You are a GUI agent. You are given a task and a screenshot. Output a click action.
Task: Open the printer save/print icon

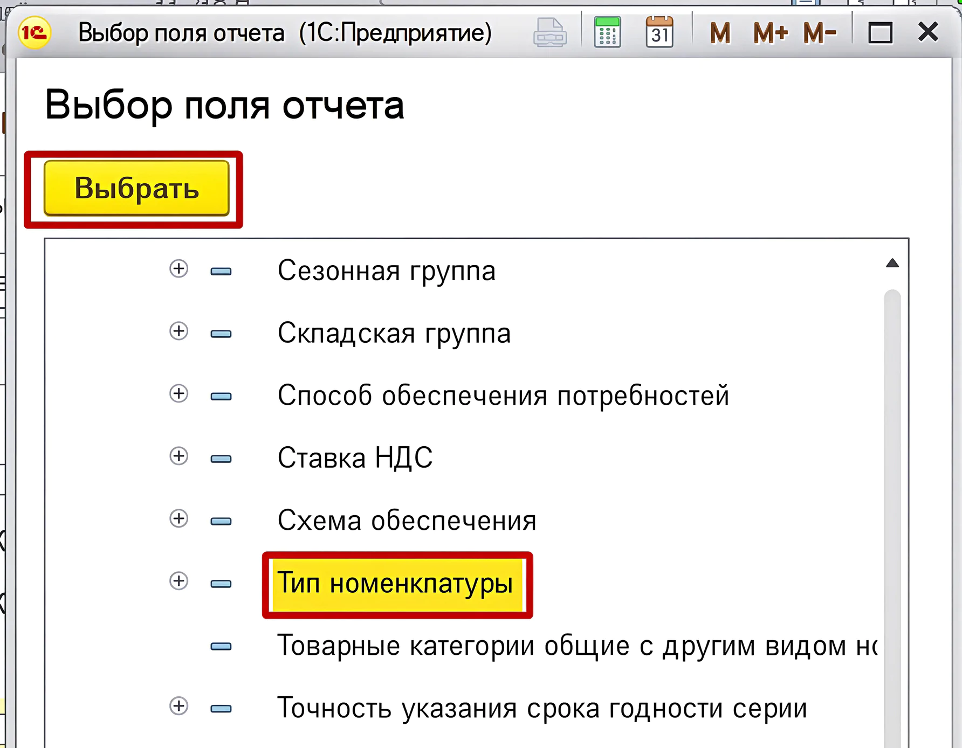click(549, 32)
